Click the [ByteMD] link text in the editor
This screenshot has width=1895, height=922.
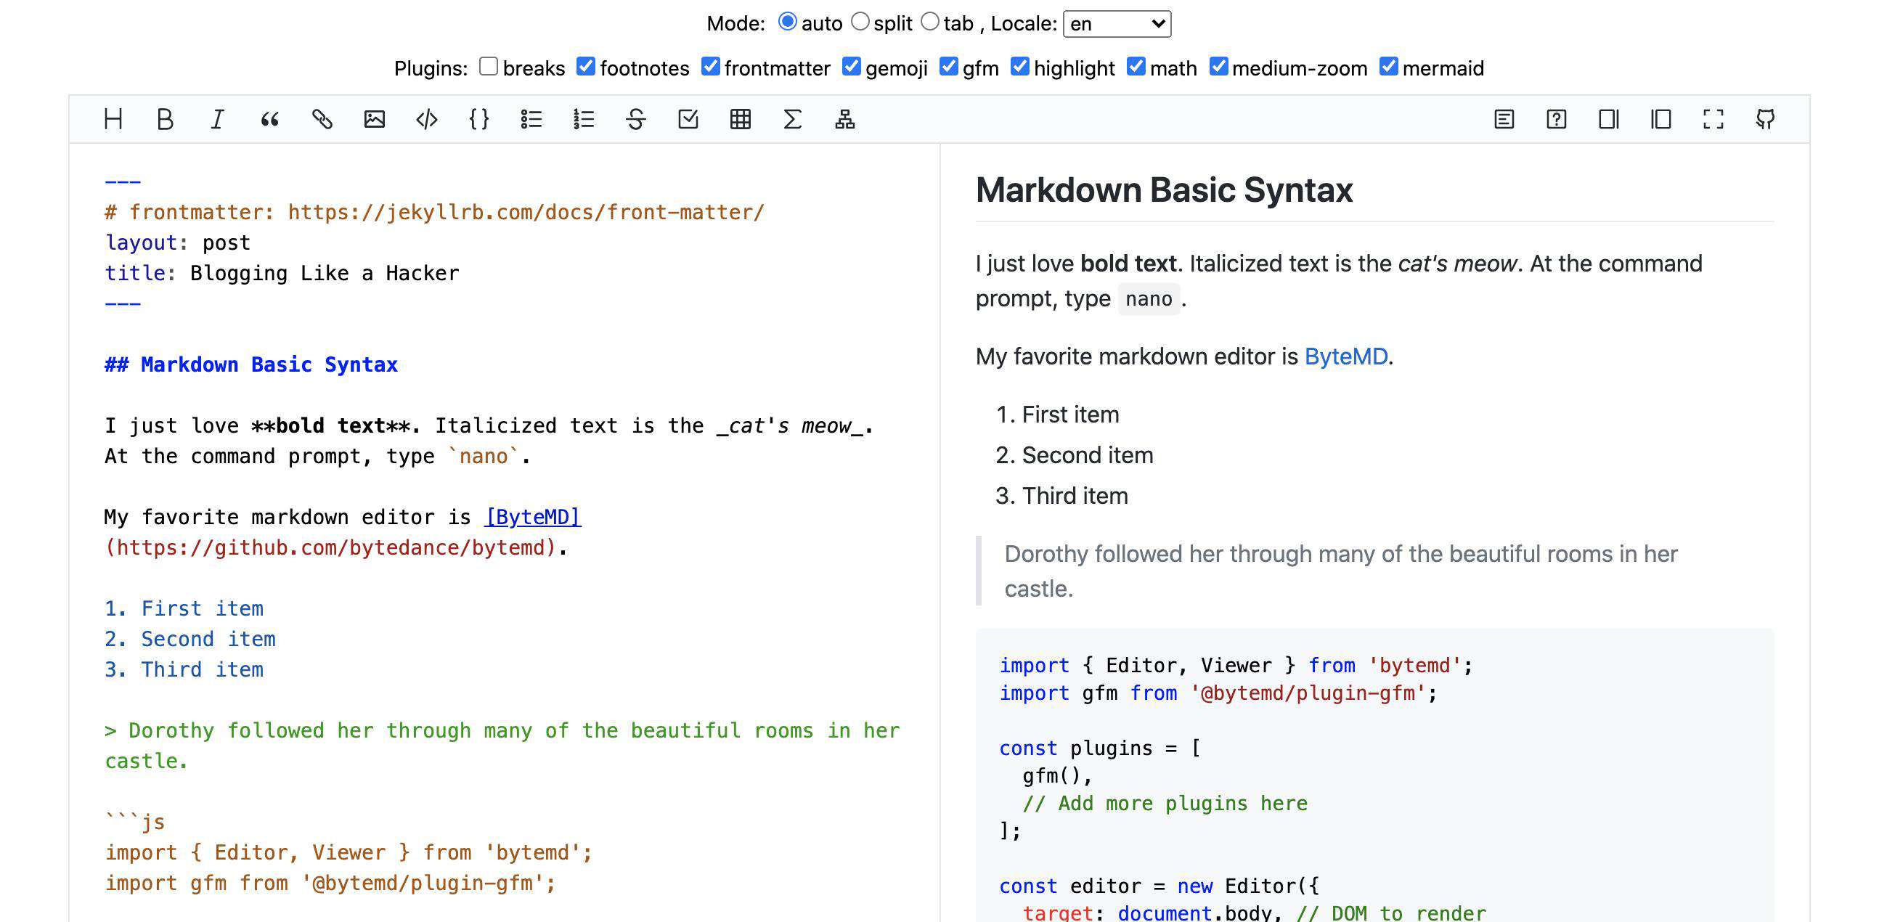pos(533,518)
